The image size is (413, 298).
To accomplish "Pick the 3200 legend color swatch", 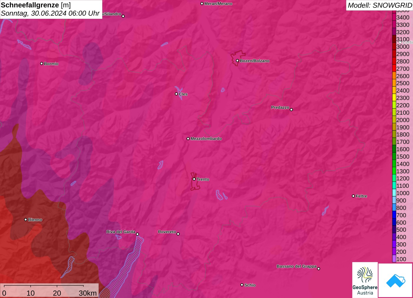I will (394, 32).
